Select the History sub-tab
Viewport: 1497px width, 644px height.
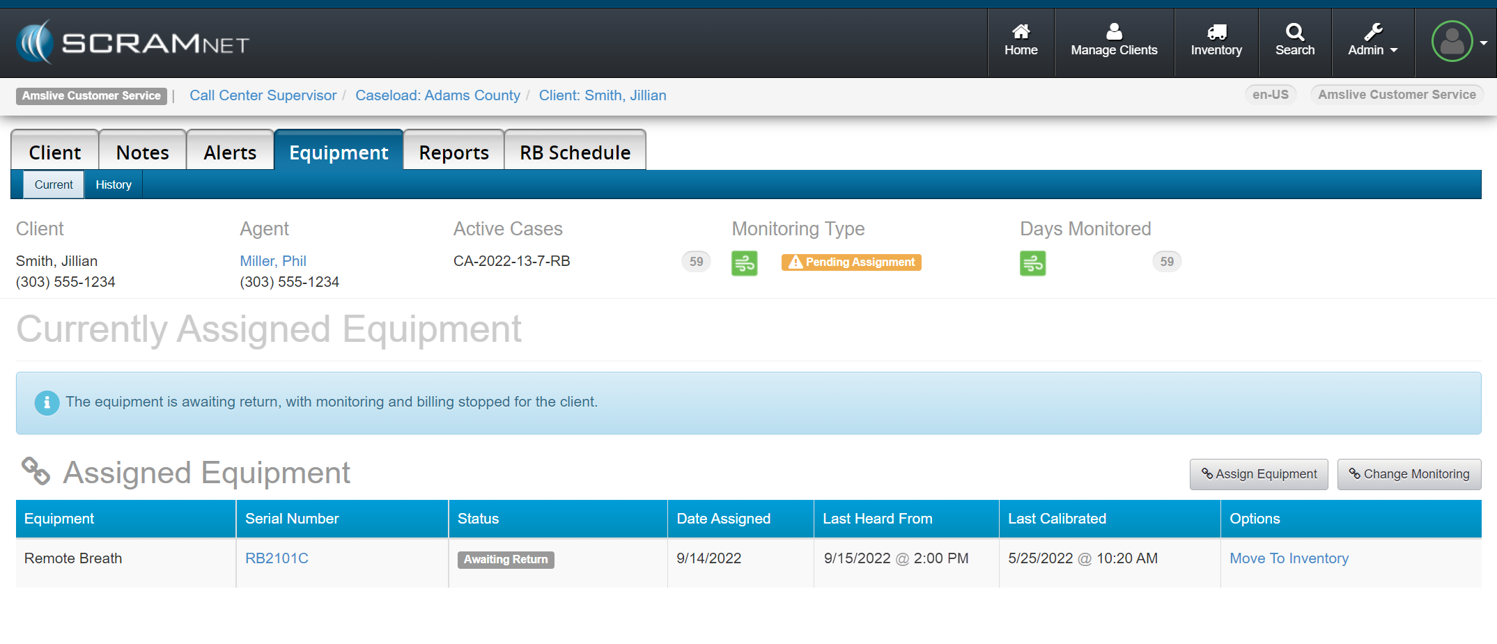114,184
